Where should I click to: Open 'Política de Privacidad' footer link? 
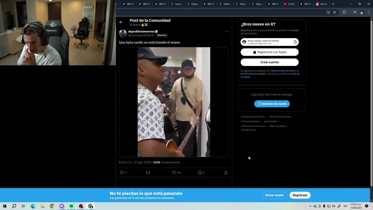(279, 117)
